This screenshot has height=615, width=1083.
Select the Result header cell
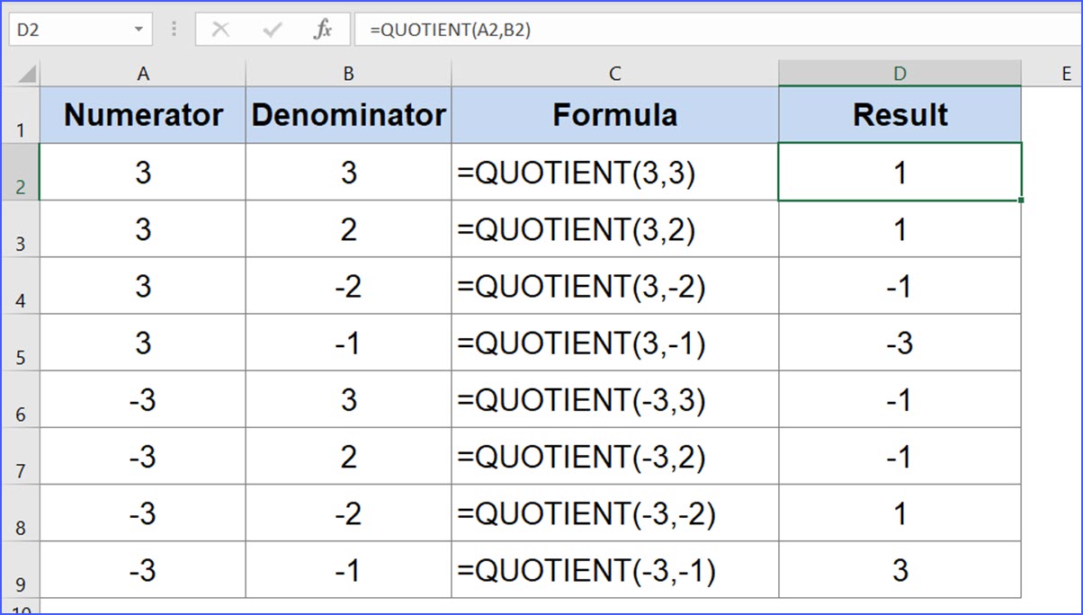pyautogui.click(x=900, y=114)
